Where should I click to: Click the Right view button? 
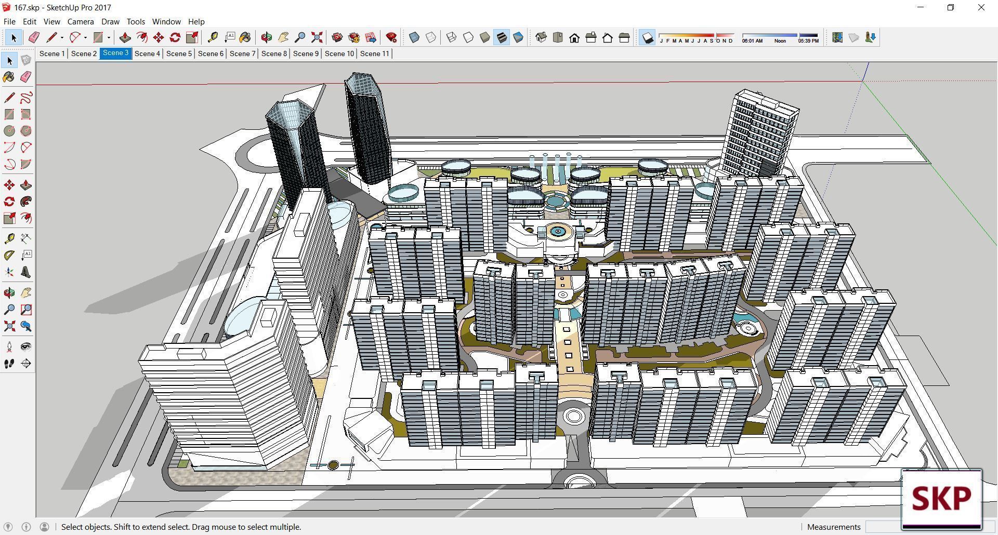[x=591, y=37]
